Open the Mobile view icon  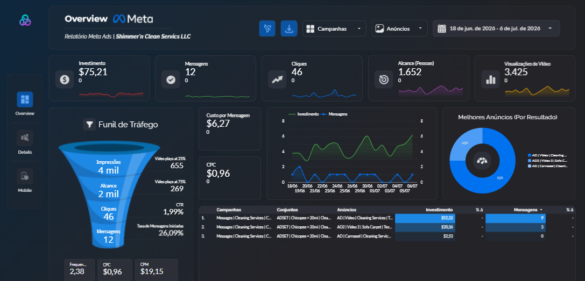pos(25,176)
